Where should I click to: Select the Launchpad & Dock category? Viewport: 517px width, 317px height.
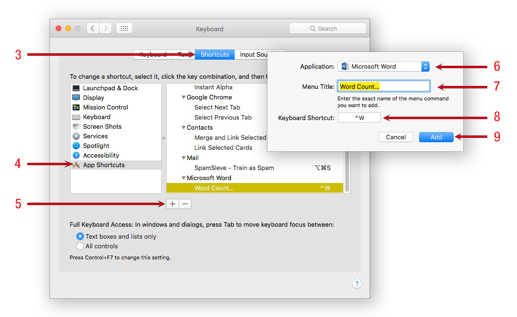[110, 88]
